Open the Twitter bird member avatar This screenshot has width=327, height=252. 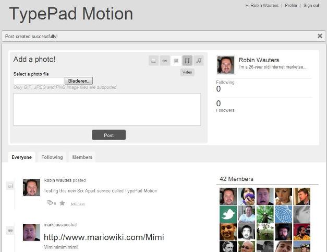point(228,214)
